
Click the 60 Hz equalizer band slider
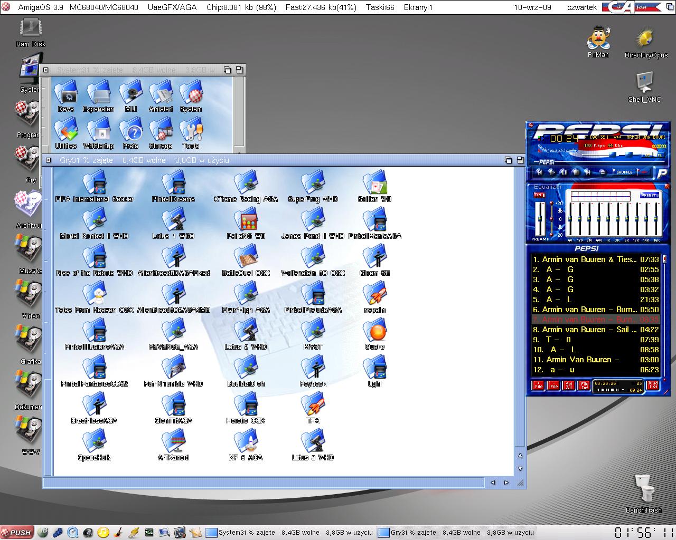click(570, 219)
